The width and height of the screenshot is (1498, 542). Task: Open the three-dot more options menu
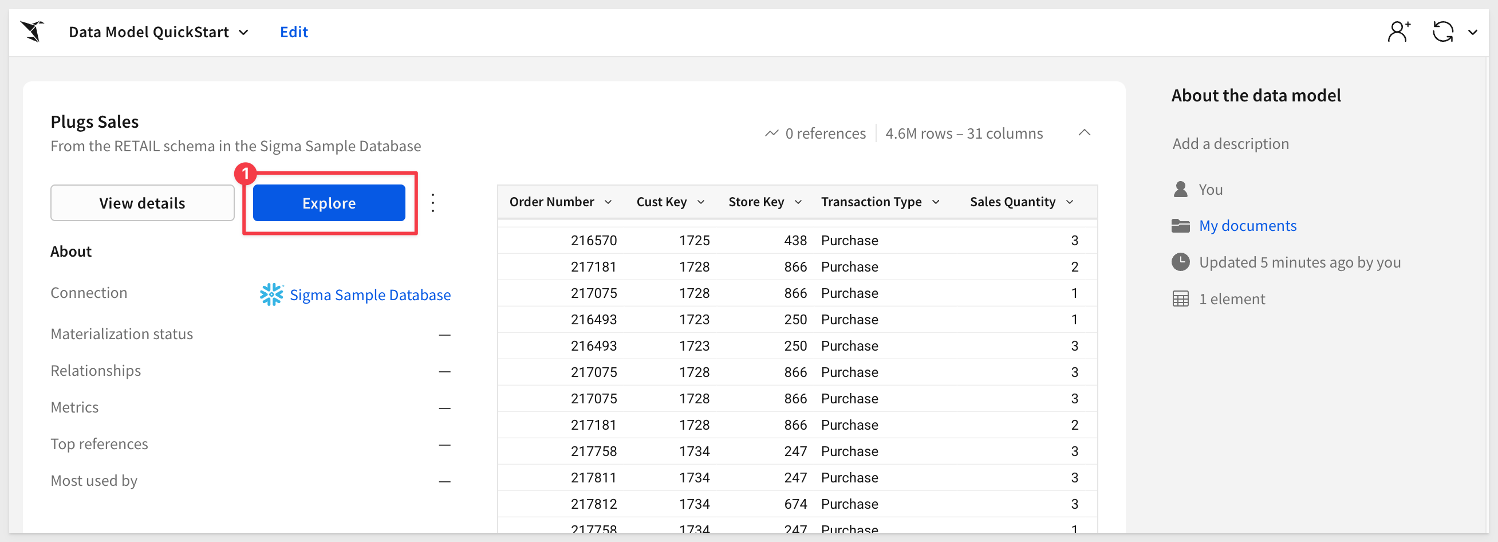(433, 202)
